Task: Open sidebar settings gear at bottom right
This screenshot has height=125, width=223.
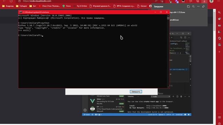Action: tap(219, 124)
